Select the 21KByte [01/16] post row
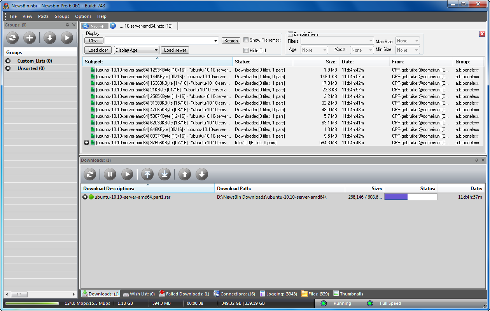This screenshot has width=490, height=311. (x=283, y=90)
